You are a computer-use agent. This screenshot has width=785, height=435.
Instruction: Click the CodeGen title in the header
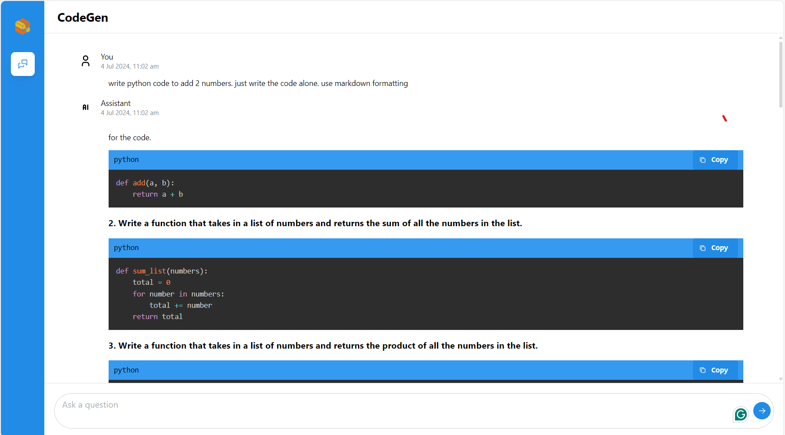click(83, 17)
